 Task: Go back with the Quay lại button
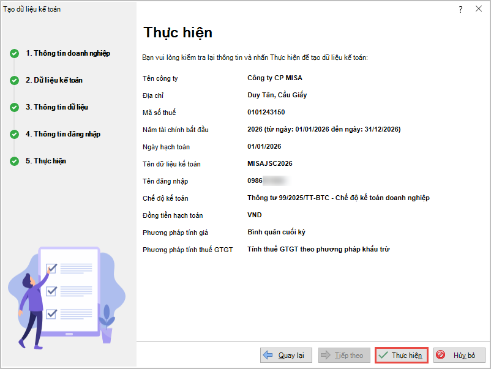coord(287,356)
